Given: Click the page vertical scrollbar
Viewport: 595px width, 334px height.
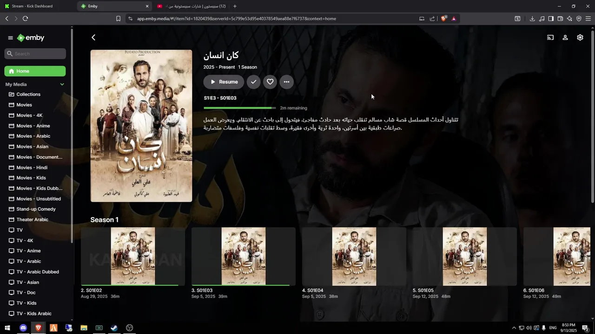Looking at the screenshot, I should 592,116.
